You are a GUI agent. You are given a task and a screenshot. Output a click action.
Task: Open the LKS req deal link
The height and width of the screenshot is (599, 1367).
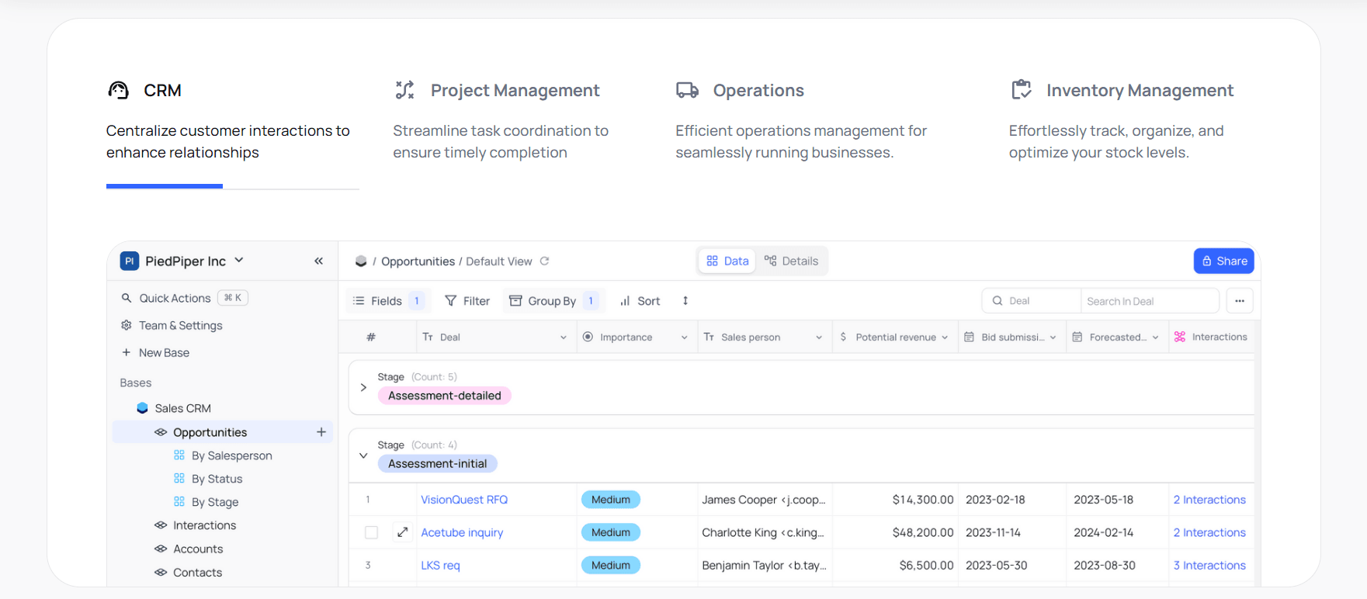pyautogui.click(x=440, y=566)
